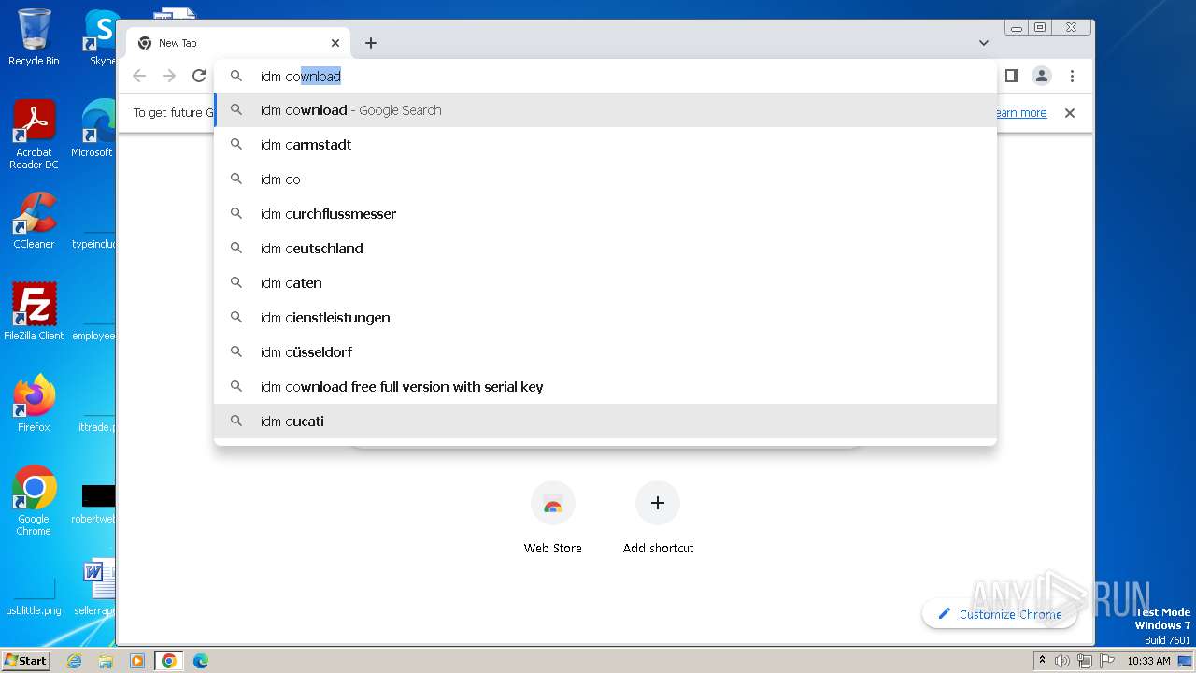Open Firefox desktop icon
Image resolution: width=1196 pixels, height=673 pixels.
tap(34, 403)
